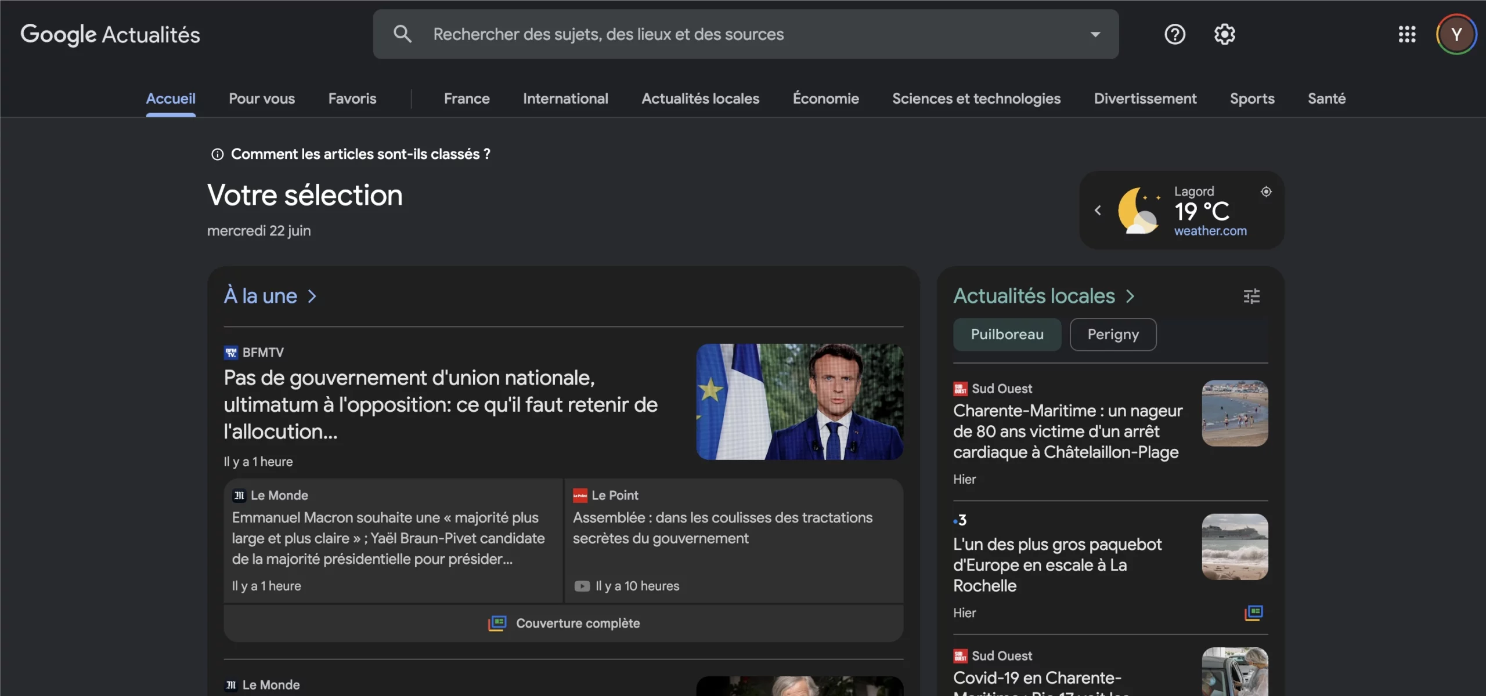Click the Y account avatar
1486x696 pixels.
pos(1455,34)
